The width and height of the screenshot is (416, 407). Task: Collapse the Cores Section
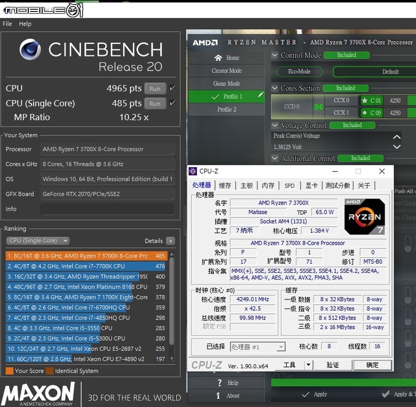[x=275, y=88]
